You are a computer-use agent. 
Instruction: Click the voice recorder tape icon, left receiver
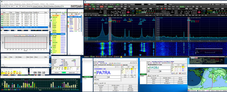click(125, 7)
